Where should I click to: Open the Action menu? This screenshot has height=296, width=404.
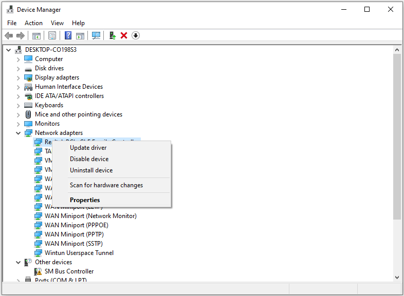click(x=33, y=23)
